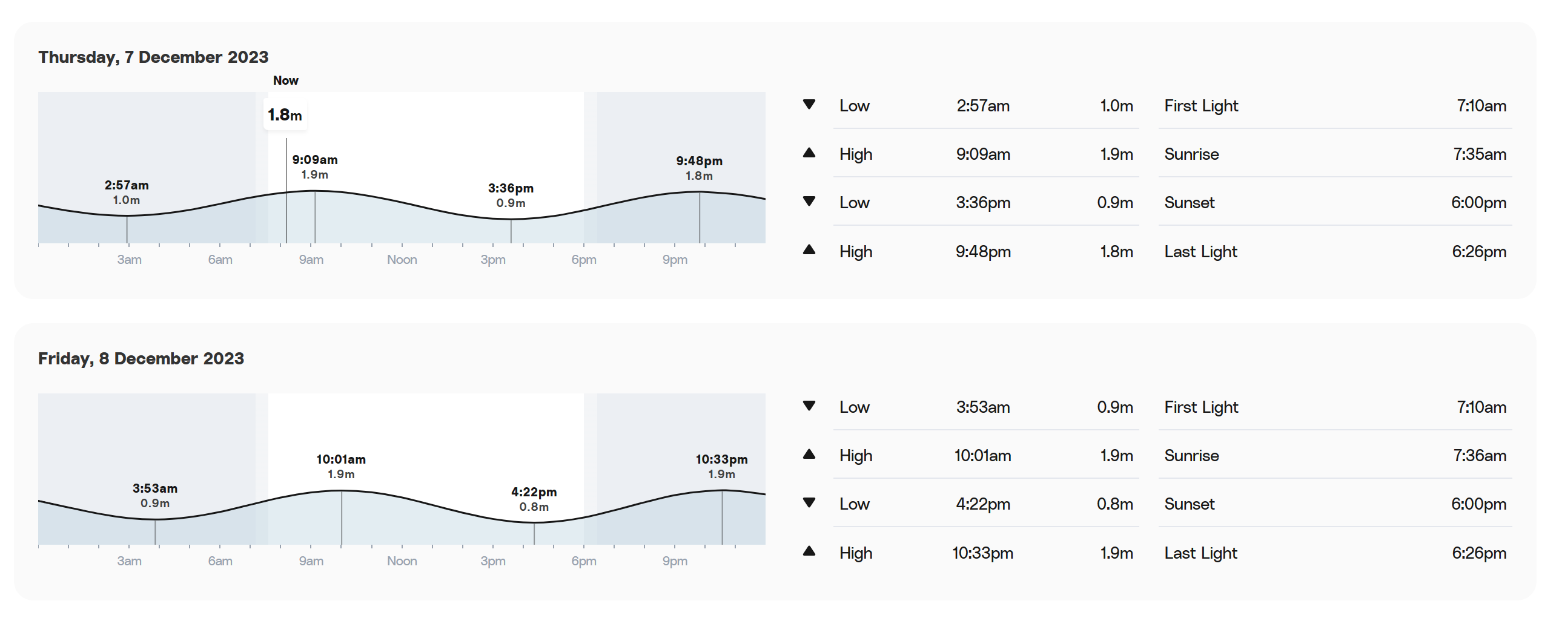This screenshot has width=1559, height=621.
Task: Click Friday's Last Light 6:26pm row
Action: coord(1335,553)
